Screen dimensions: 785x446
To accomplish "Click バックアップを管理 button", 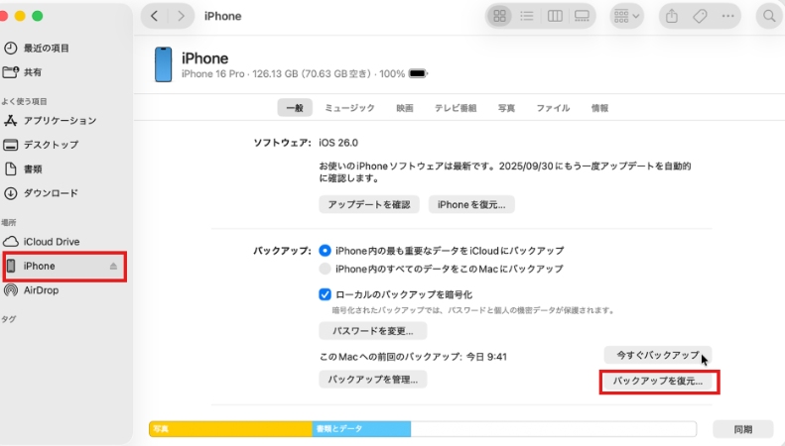I will [373, 380].
